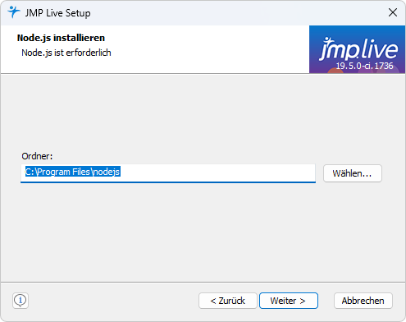The image size is (406, 322).
Task: Open folder chooser via Wählen...
Action: (x=353, y=173)
